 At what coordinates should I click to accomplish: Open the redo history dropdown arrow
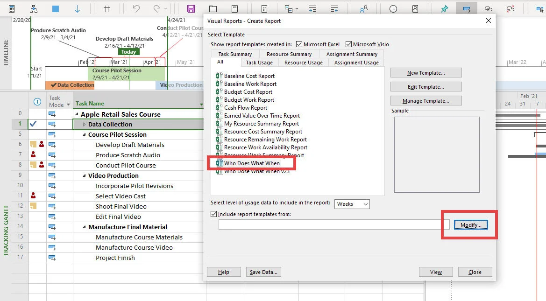[165, 9]
